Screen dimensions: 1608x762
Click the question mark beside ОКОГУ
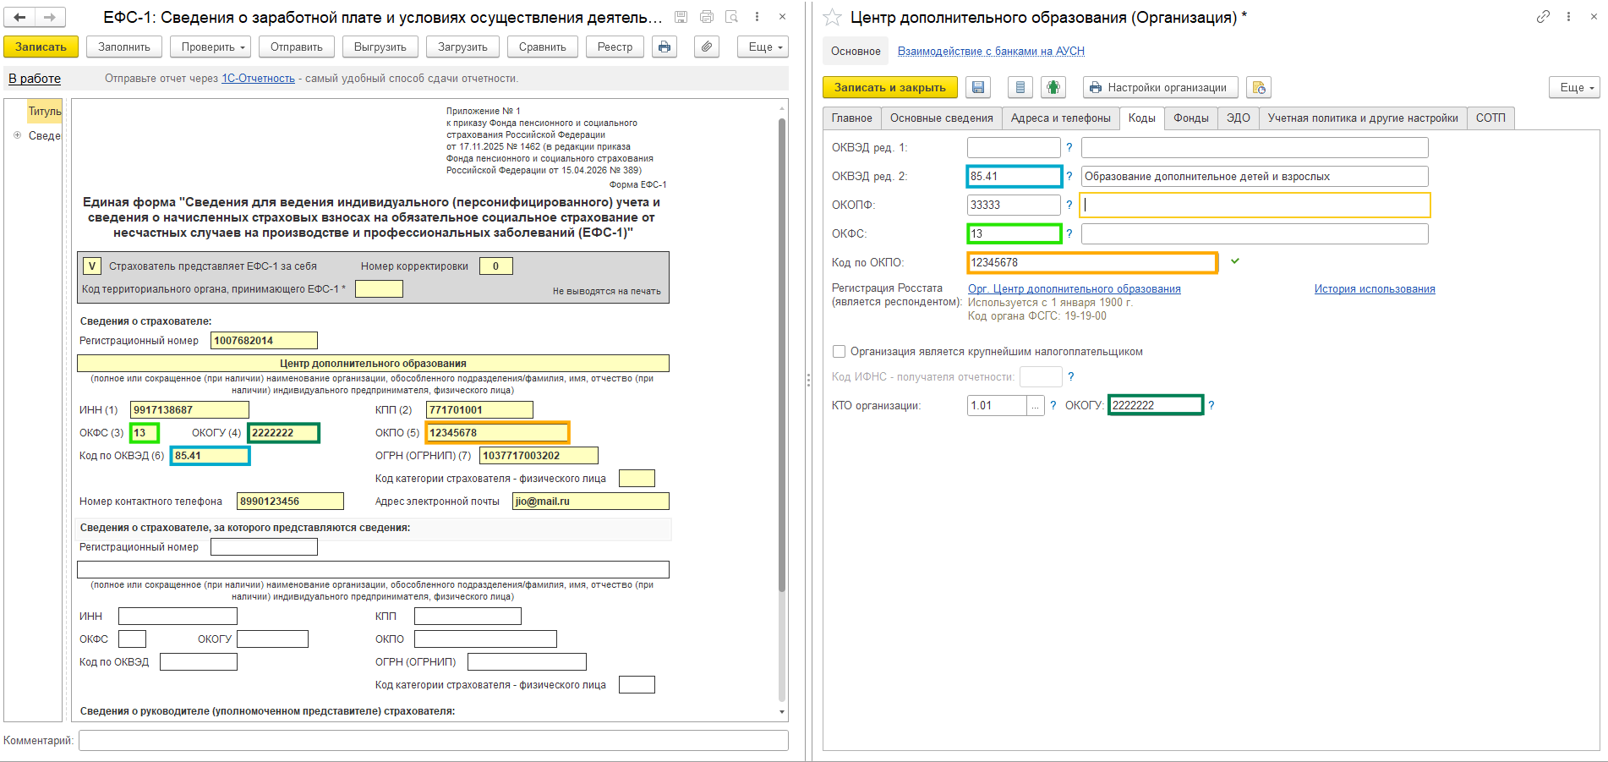click(1211, 405)
